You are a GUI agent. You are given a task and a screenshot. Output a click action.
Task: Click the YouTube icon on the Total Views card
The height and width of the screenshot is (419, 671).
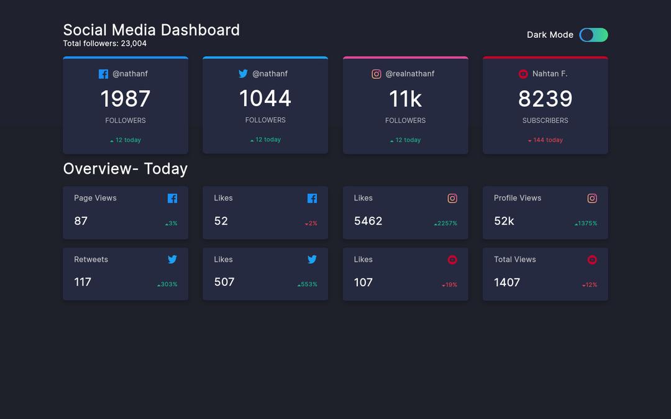[x=591, y=259]
